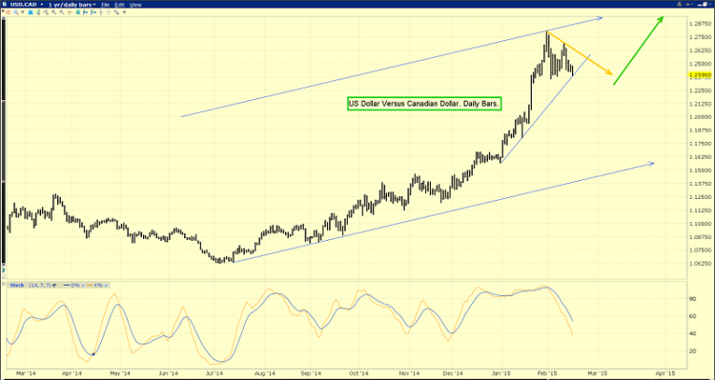Image resolution: width=715 pixels, height=380 pixels.
Task: Open the View menu
Action: coord(136,5)
